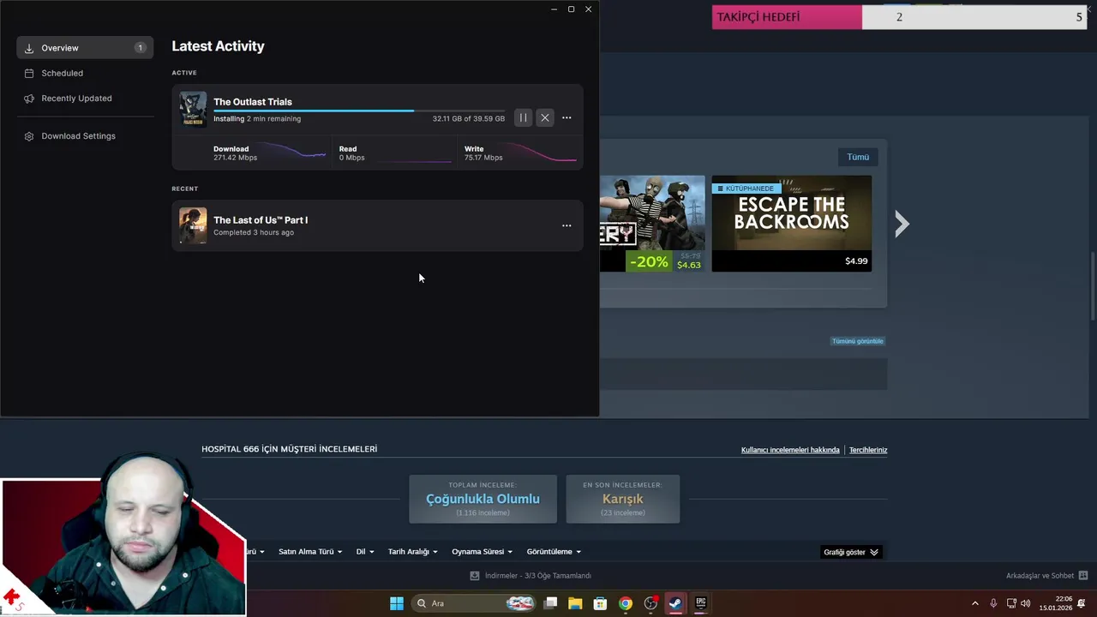The image size is (1097, 617).
Task: Click the Scheduled calendar icon
Action: pos(29,73)
